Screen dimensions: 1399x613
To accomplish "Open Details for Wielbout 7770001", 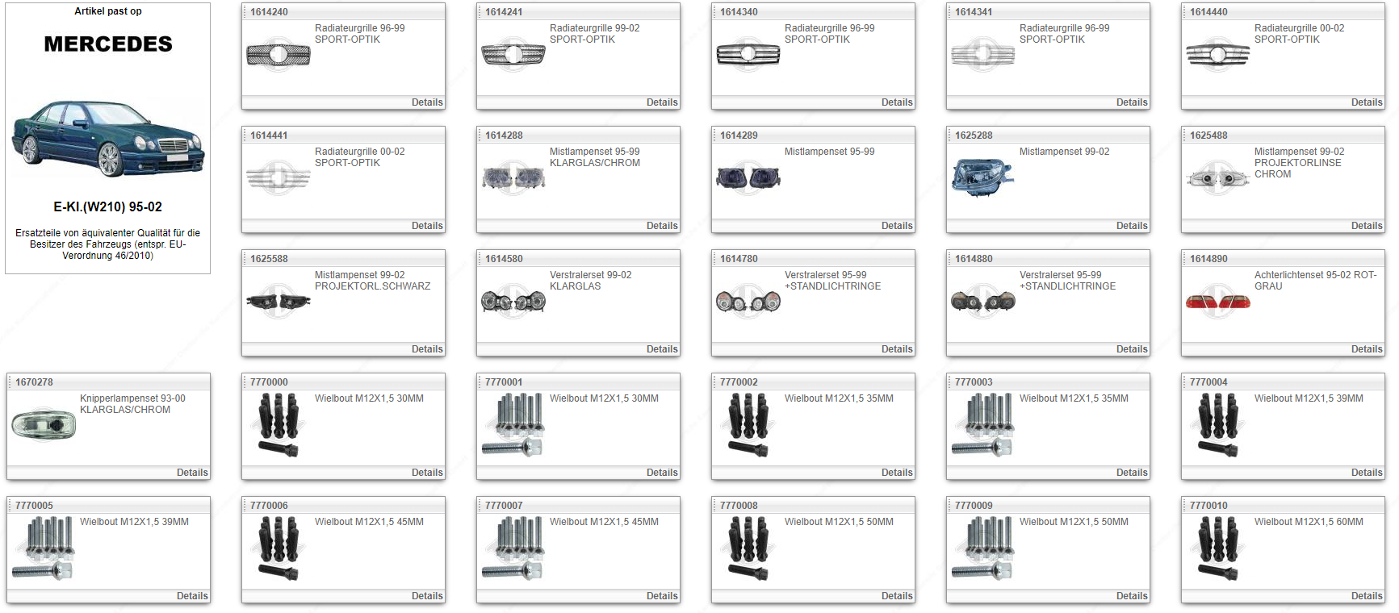I will click(x=662, y=473).
